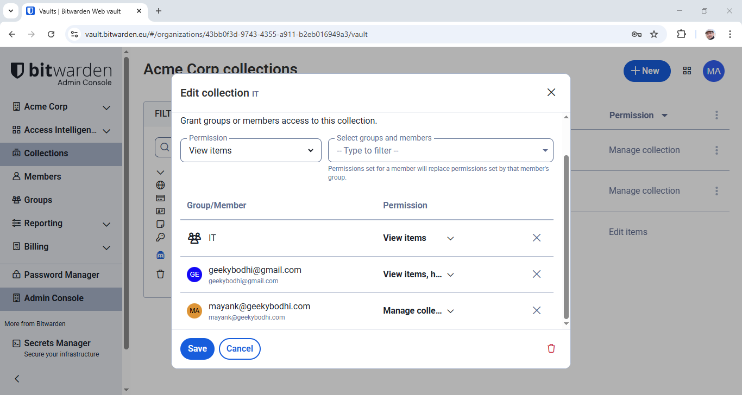
Task: Click the dialog scrollbar down arrow
Action: tap(567, 323)
